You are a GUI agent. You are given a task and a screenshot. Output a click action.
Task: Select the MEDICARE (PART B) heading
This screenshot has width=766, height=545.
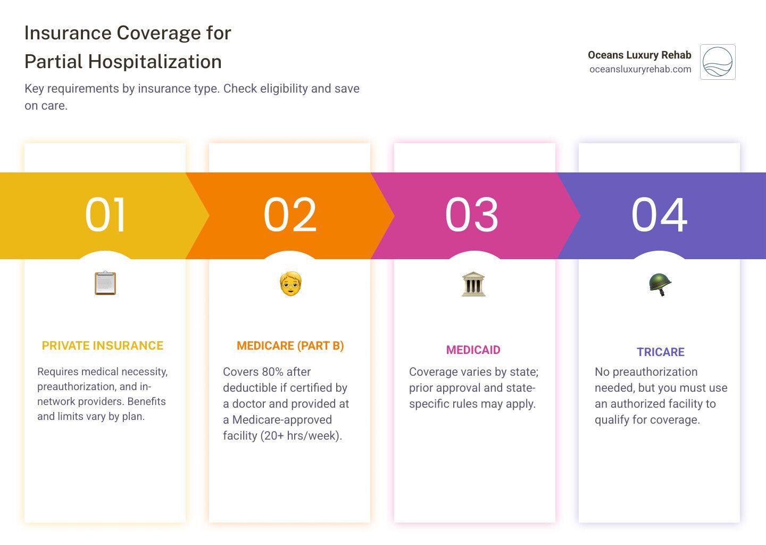click(290, 346)
